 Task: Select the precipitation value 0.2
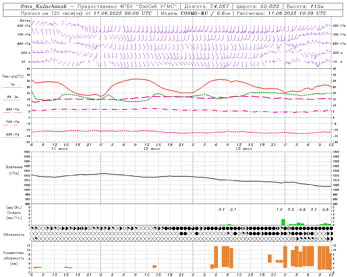(291, 210)
